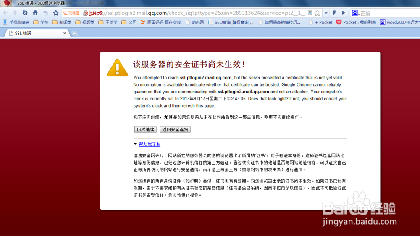Open the QR code icon in address bar

[310, 13]
